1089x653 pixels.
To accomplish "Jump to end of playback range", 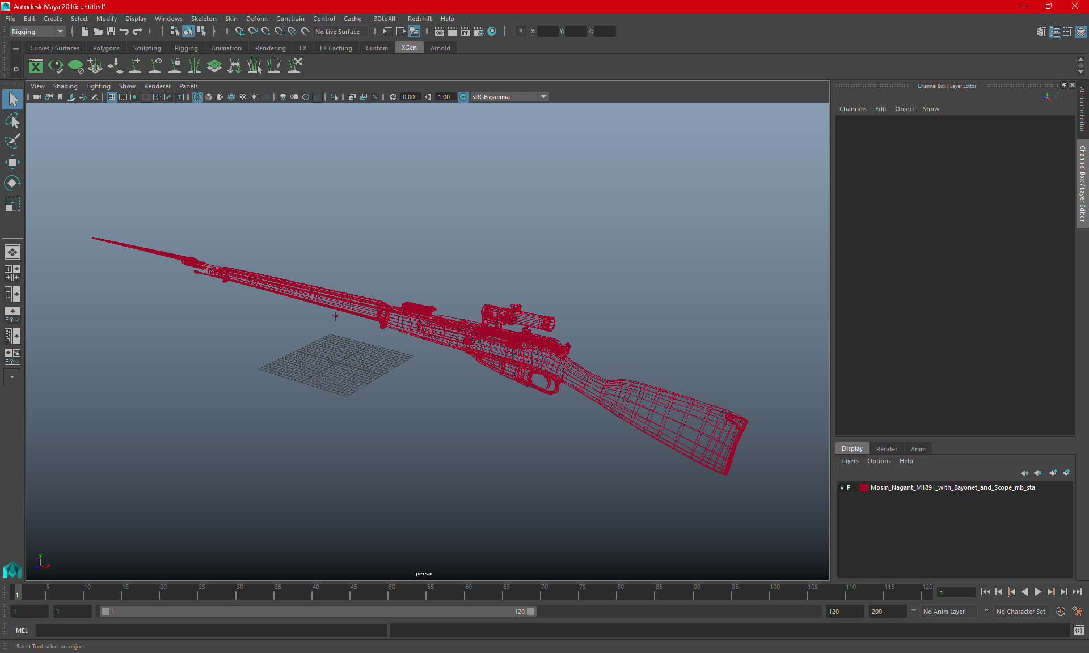I will tap(1077, 592).
